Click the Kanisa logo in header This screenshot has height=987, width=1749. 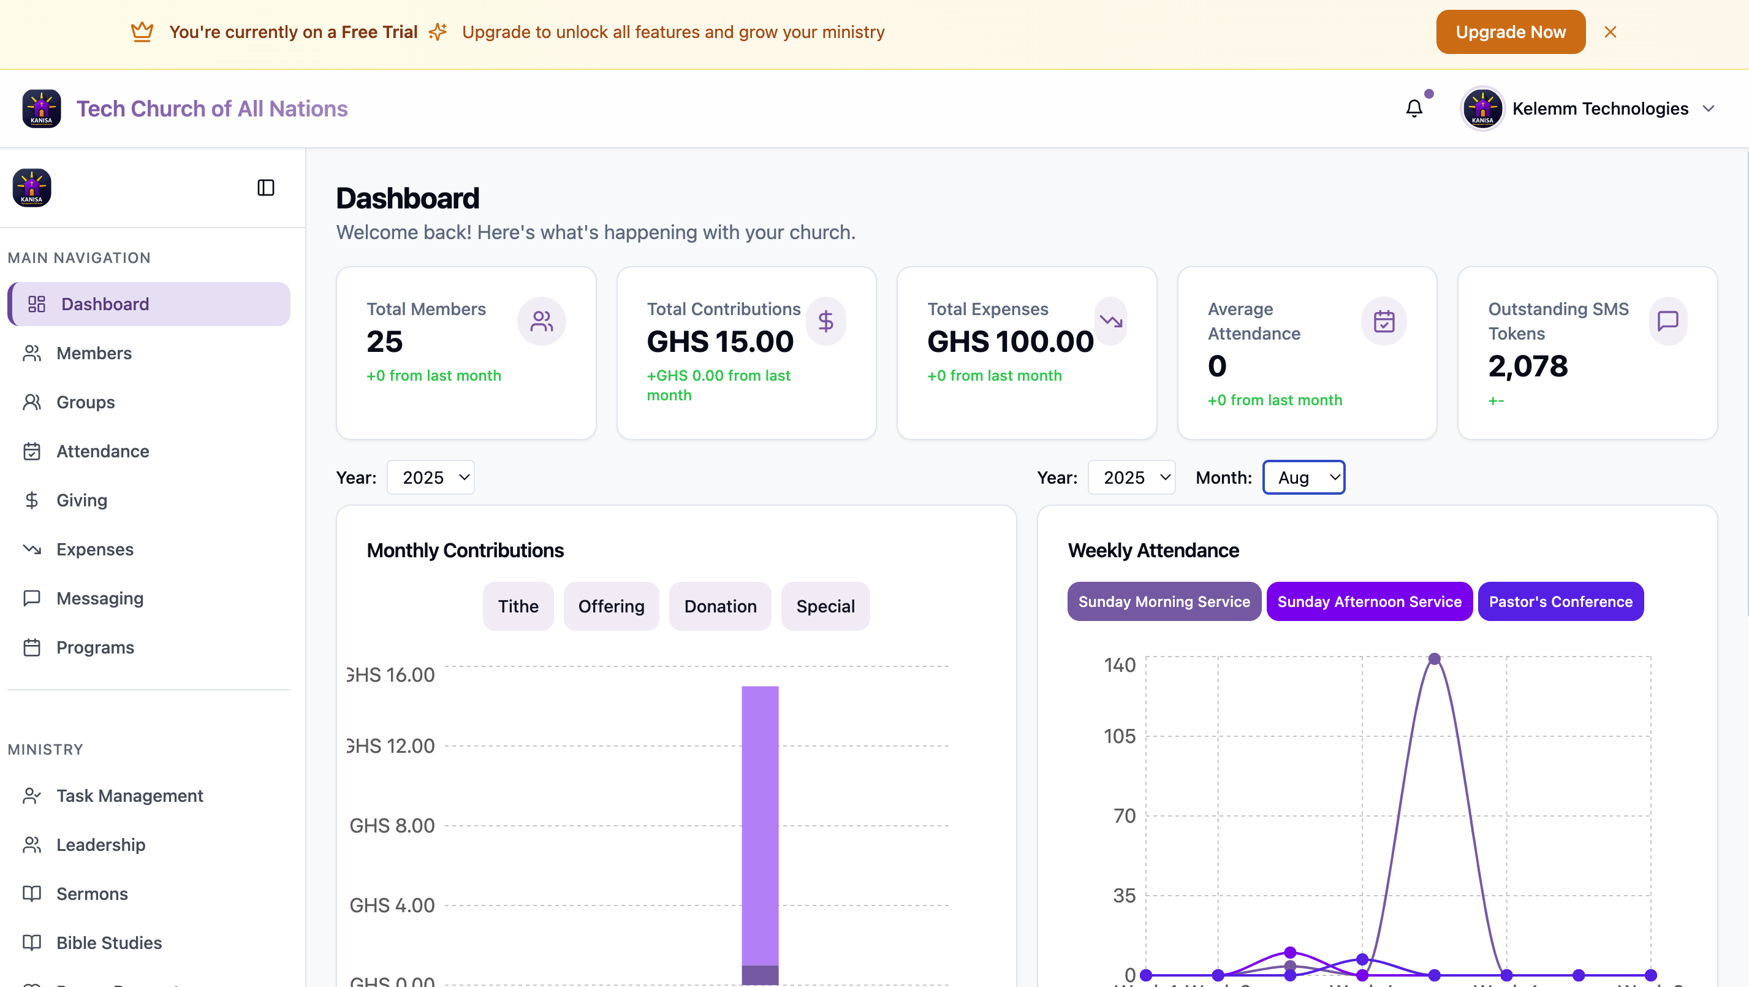(x=42, y=109)
